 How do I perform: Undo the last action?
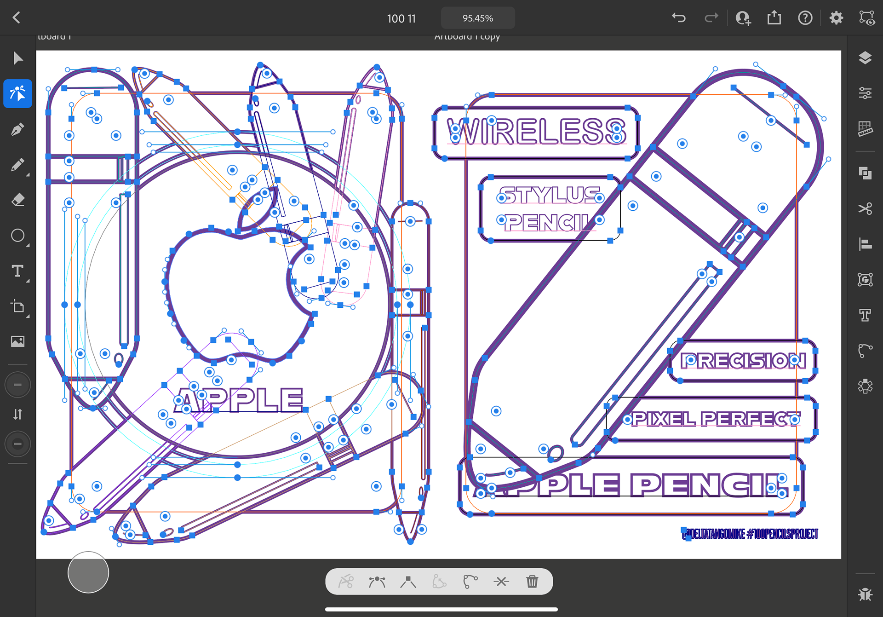(x=678, y=18)
